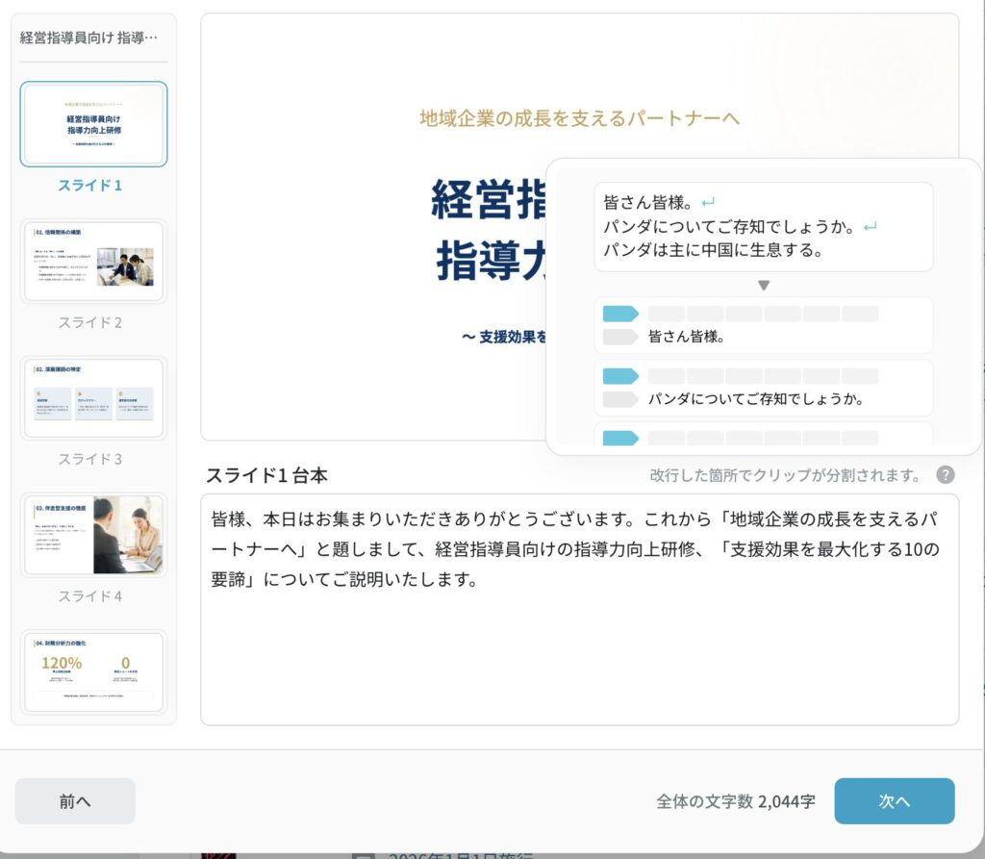Click the スライド 1 label

[x=90, y=186]
